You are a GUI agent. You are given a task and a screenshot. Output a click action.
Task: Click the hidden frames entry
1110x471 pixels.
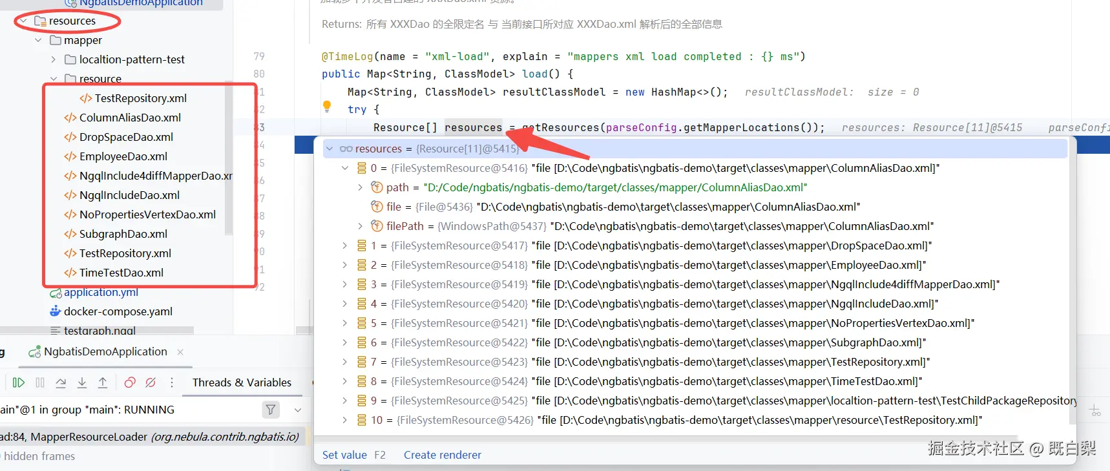39,456
